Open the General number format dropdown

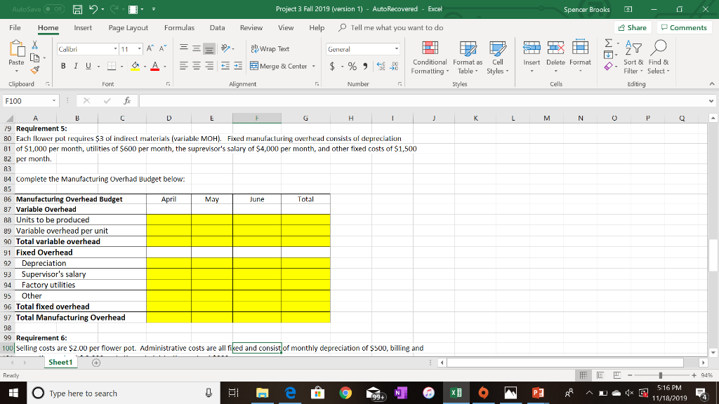397,49
